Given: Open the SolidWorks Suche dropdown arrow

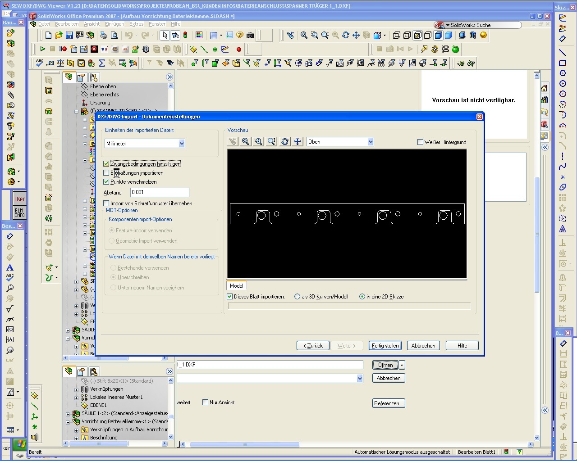Looking at the screenshot, I should click(448, 25).
